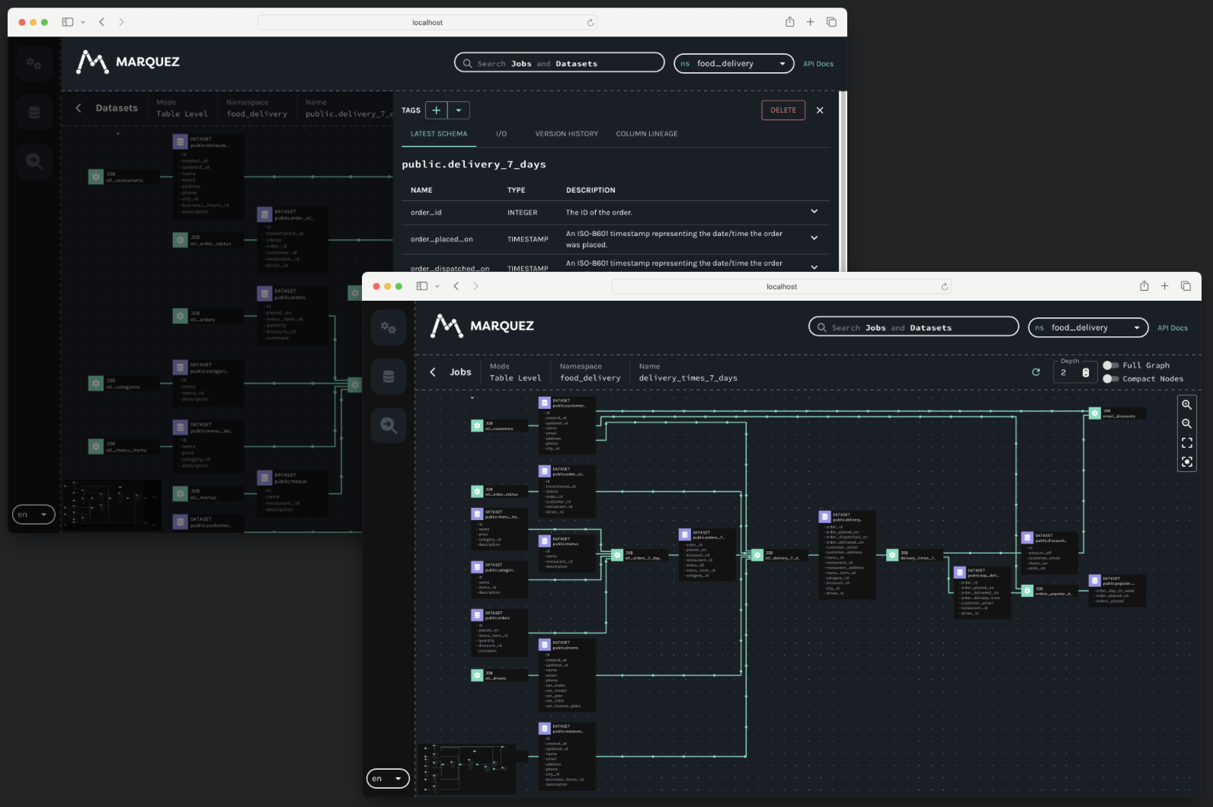1213x807 pixels.
Task: Open the API Docs link in front window
Action: pos(1172,328)
